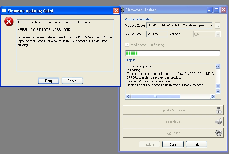Maximize the Firmware Update window
The image size is (229, 154).
tap(216, 10)
